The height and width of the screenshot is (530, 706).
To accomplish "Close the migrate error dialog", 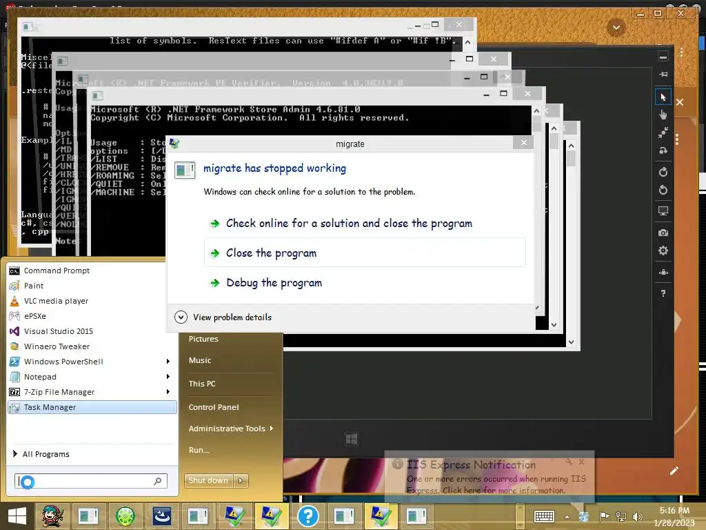I will 523,143.
